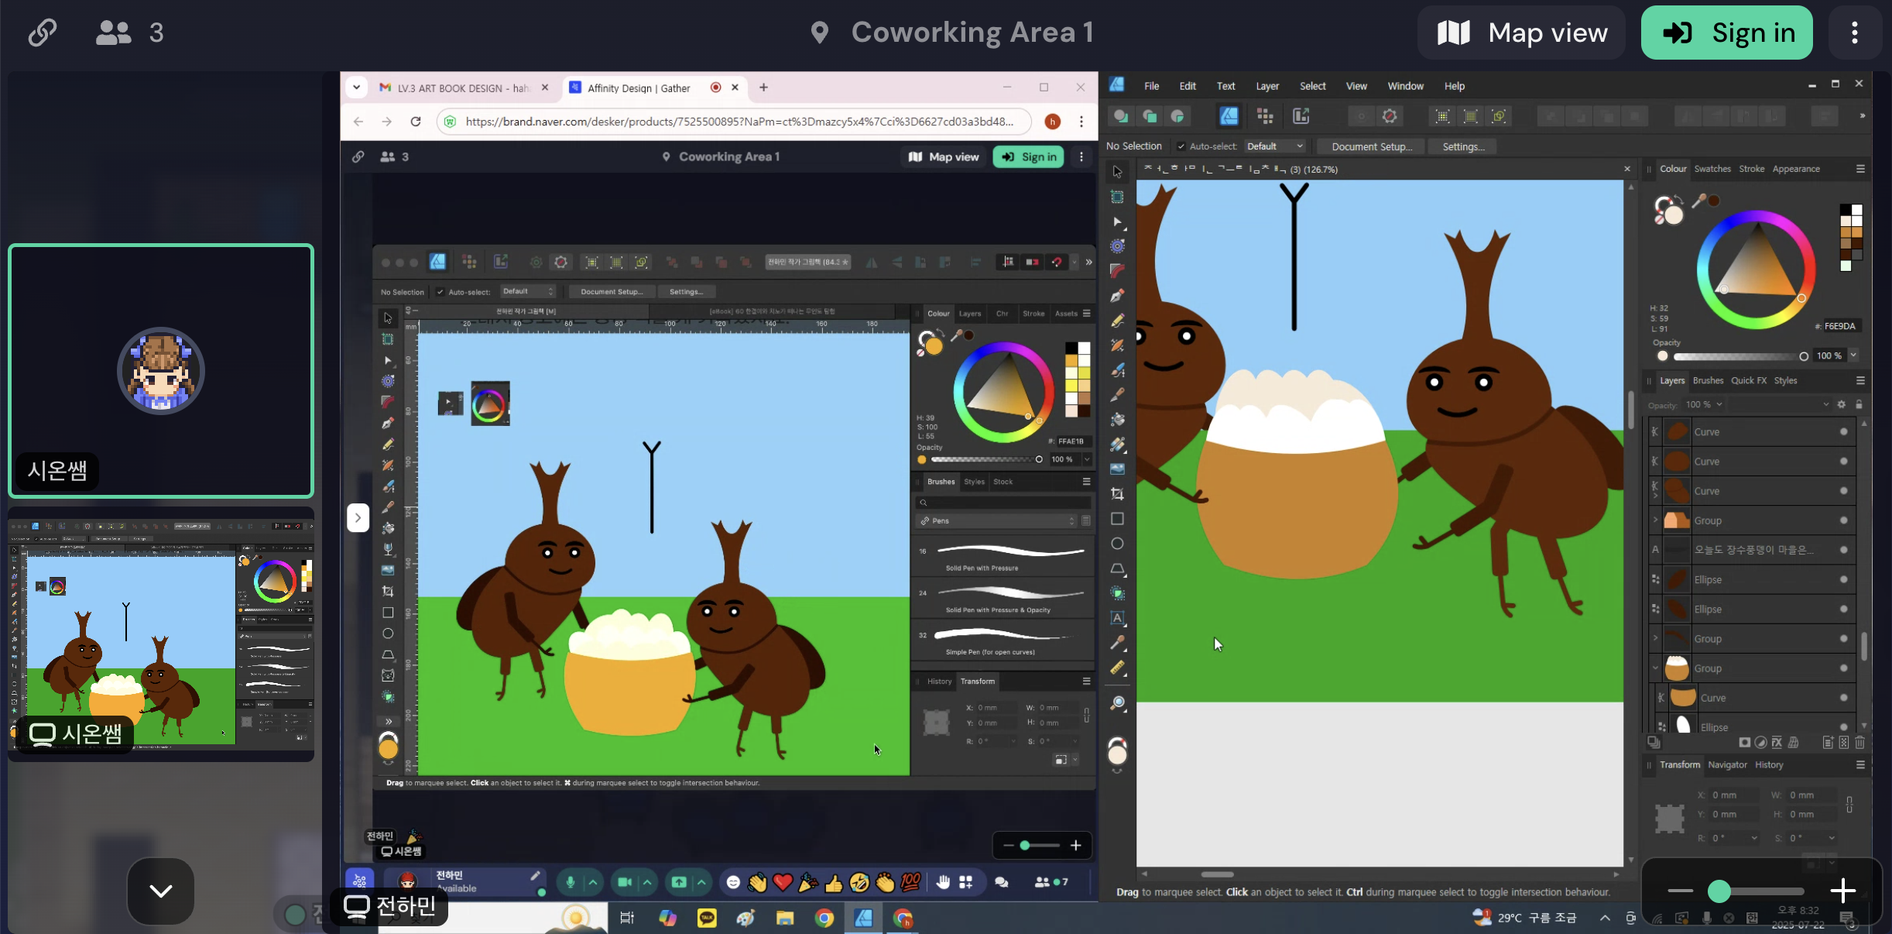The image size is (1892, 934).
Task: Open the Auto-select Default dropdown in right window
Action: tap(1275, 146)
